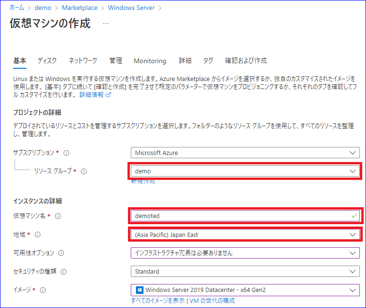Click すべてのイメージを表示 link
Viewport: 366px width, 308px height.
pos(158,300)
